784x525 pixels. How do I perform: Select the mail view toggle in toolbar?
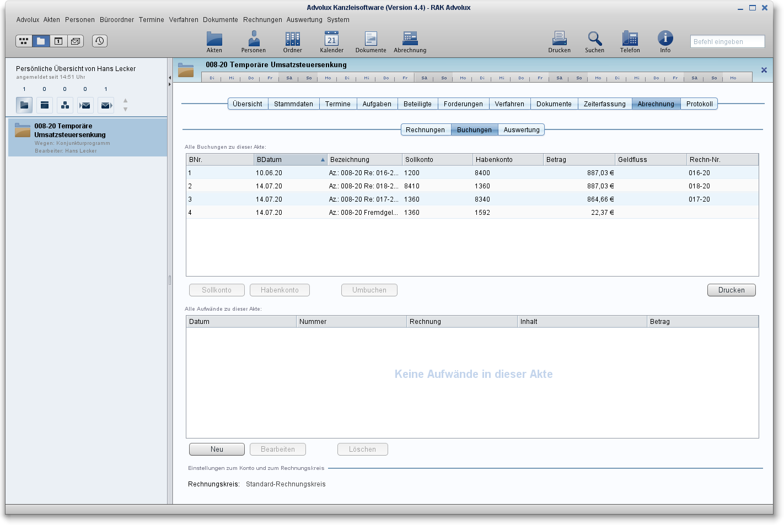click(x=75, y=41)
